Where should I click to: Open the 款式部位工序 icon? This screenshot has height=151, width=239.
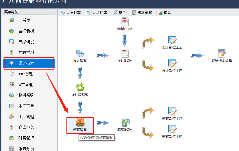click(x=172, y=129)
